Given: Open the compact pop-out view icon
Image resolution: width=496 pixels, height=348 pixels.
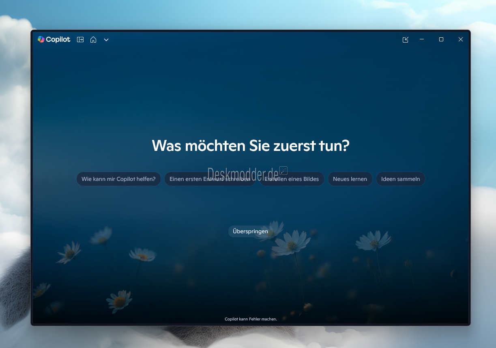Looking at the screenshot, I should point(405,40).
